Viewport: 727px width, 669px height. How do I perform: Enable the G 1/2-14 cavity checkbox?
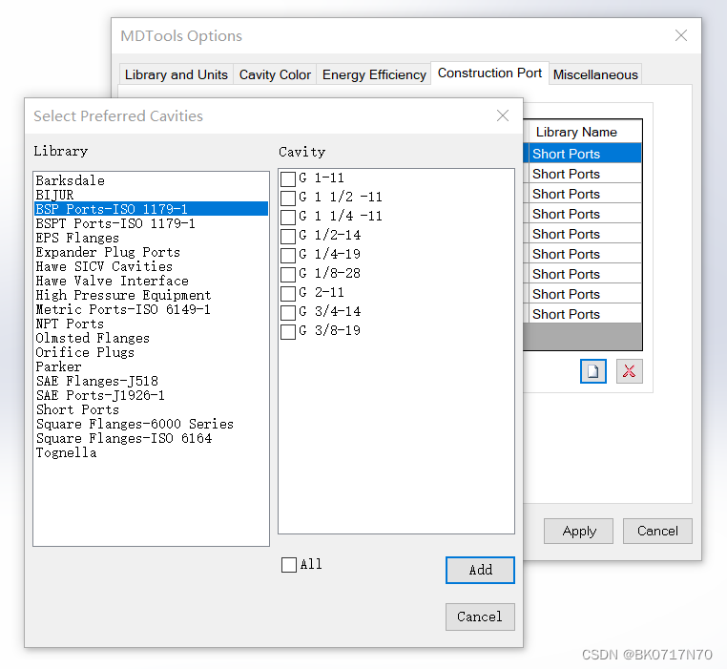click(288, 236)
